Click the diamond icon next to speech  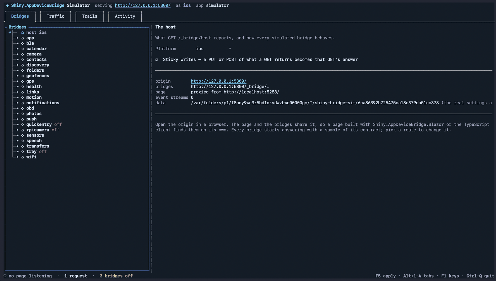click(x=23, y=141)
